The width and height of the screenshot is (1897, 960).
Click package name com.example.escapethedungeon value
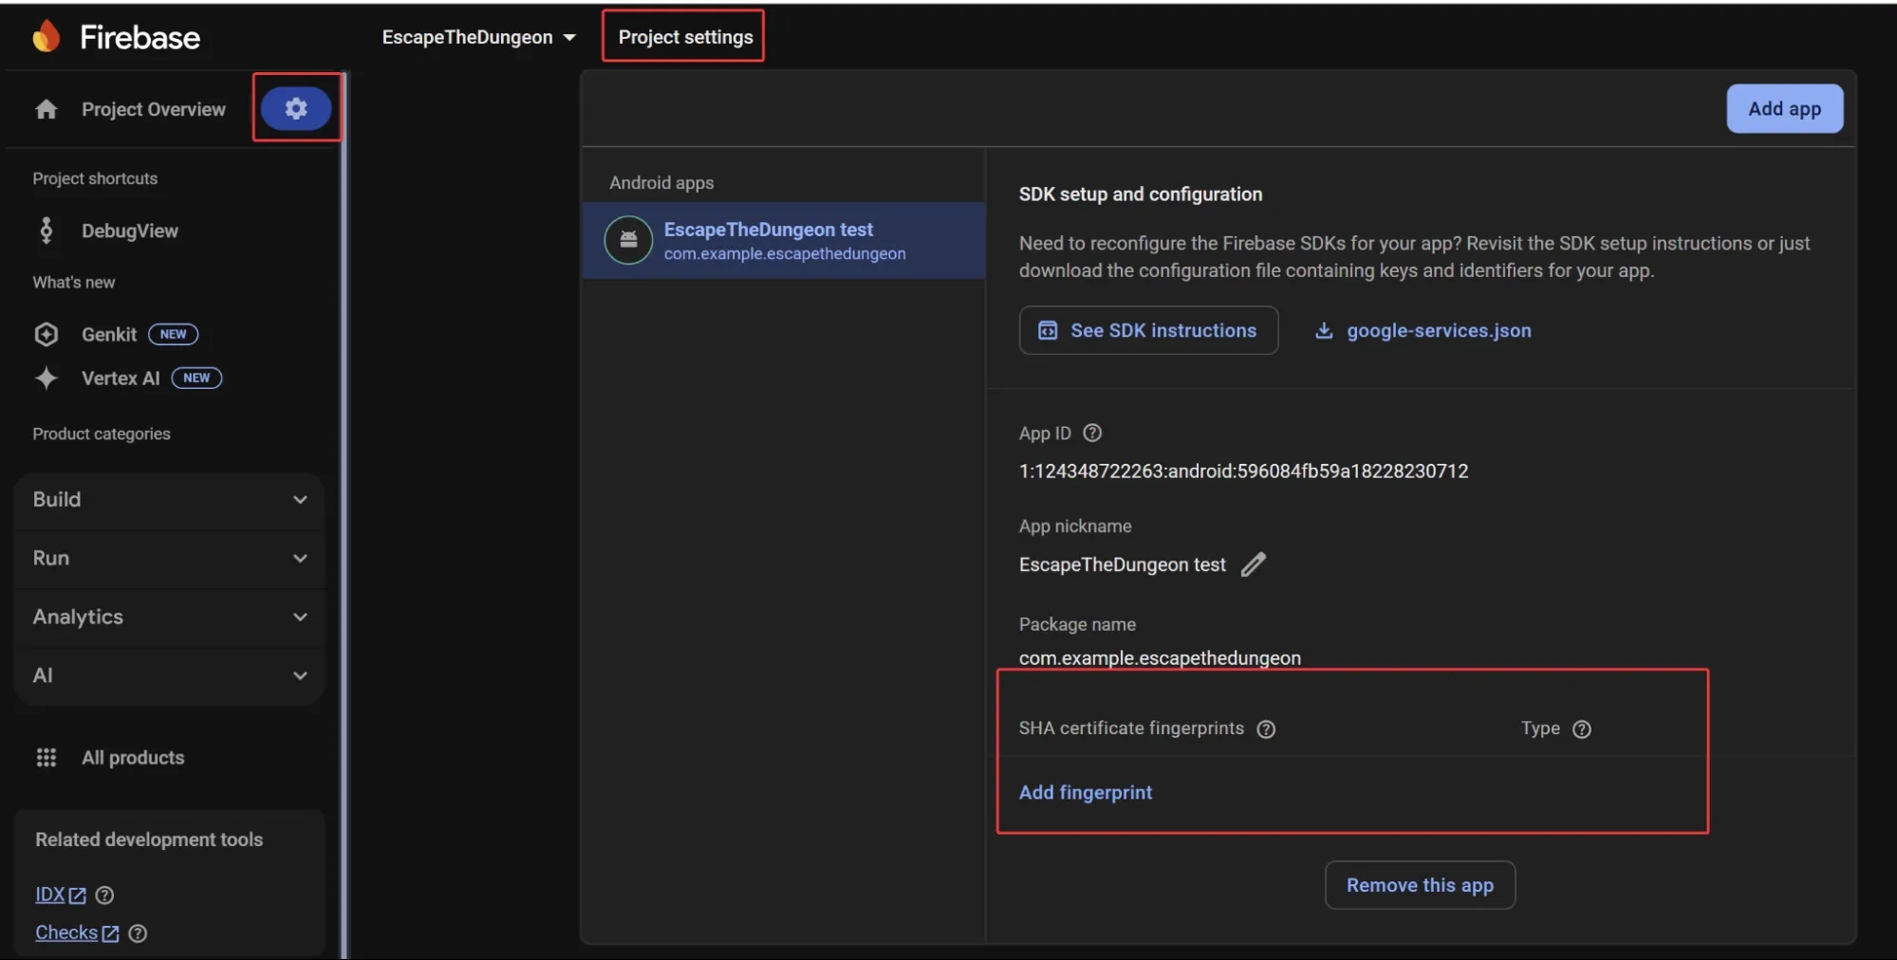1160,657
